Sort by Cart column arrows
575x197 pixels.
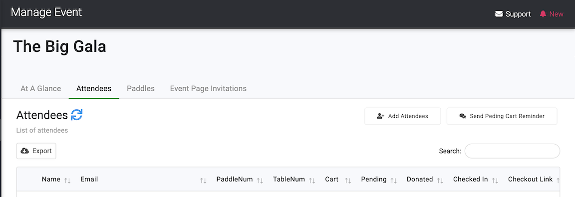click(348, 180)
